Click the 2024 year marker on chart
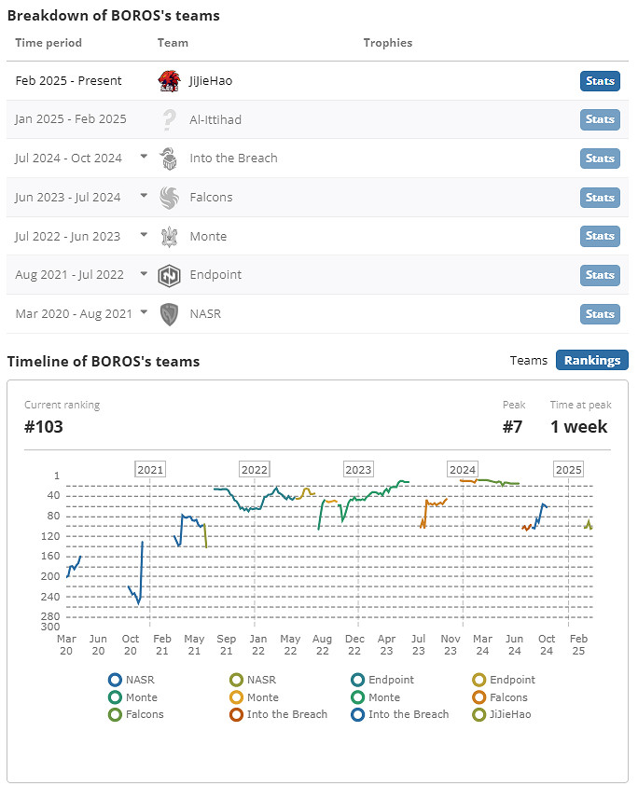Image resolution: width=638 pixels, height=786 pixels. coord(462,469)
